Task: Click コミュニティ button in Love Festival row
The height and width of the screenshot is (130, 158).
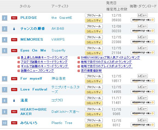Action: click(94, 92)
